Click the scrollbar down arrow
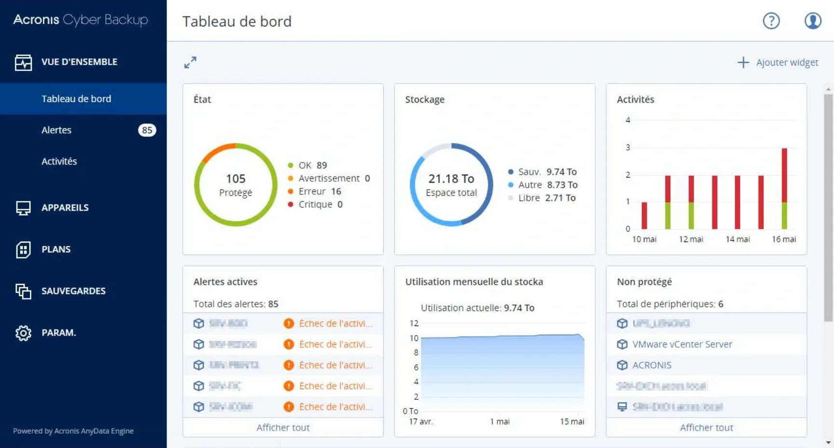The width and height of the screenshot is (834, 448). (828, 442)
